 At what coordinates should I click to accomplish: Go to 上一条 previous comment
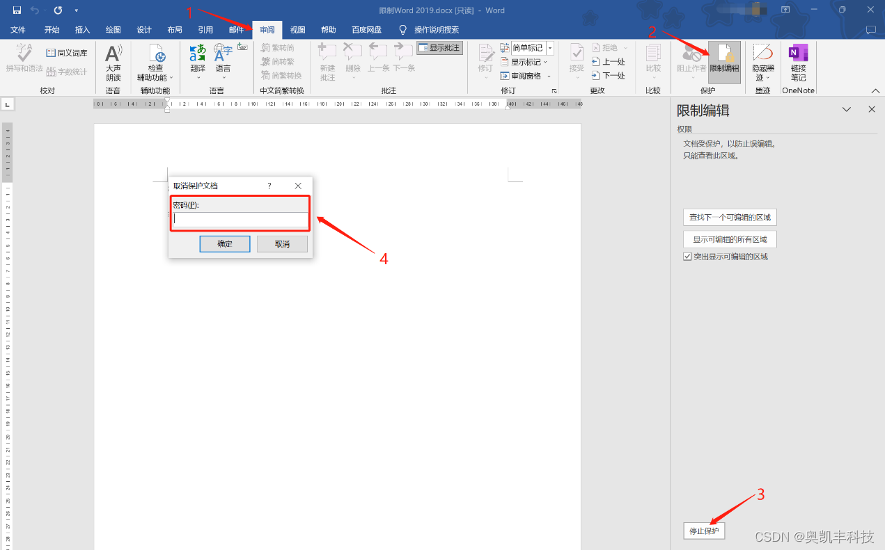tap(379, 58)
